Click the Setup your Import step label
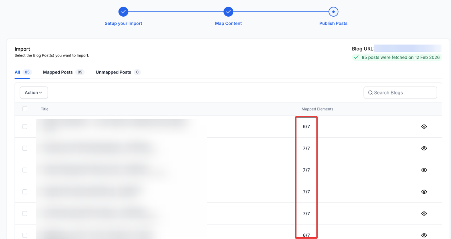Image resolution: width=451 pixels, height=239 pixels. point(123,24)
